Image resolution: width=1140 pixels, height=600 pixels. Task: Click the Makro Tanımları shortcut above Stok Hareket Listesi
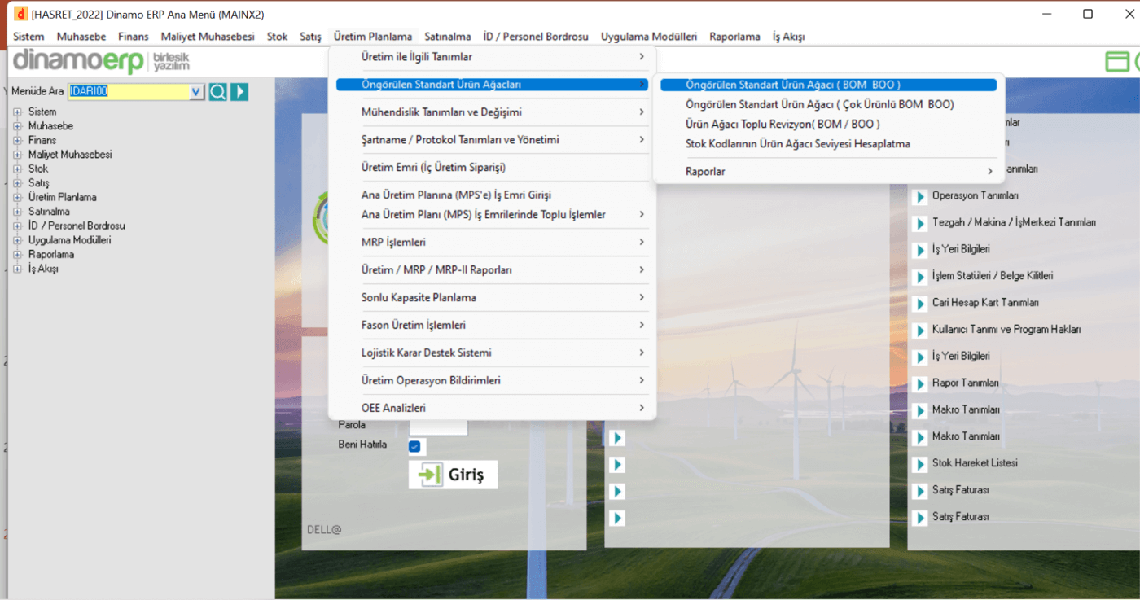[966, 437]
